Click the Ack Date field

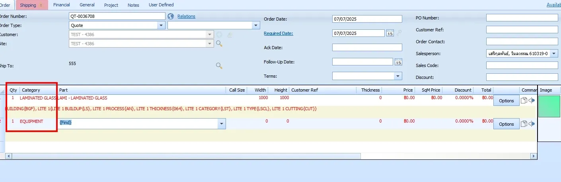pyautogui.click(x=367, y=48)
